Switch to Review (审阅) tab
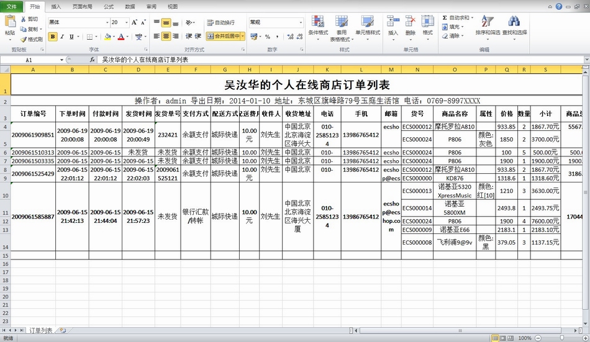Viewport: 590px width, 342px height. click(152, 6)
